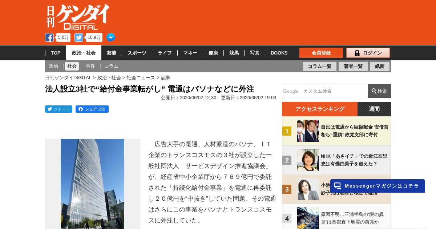
Task: Click the Facebook icon in header
Action: pyautogui.click(x=49, y=37)
